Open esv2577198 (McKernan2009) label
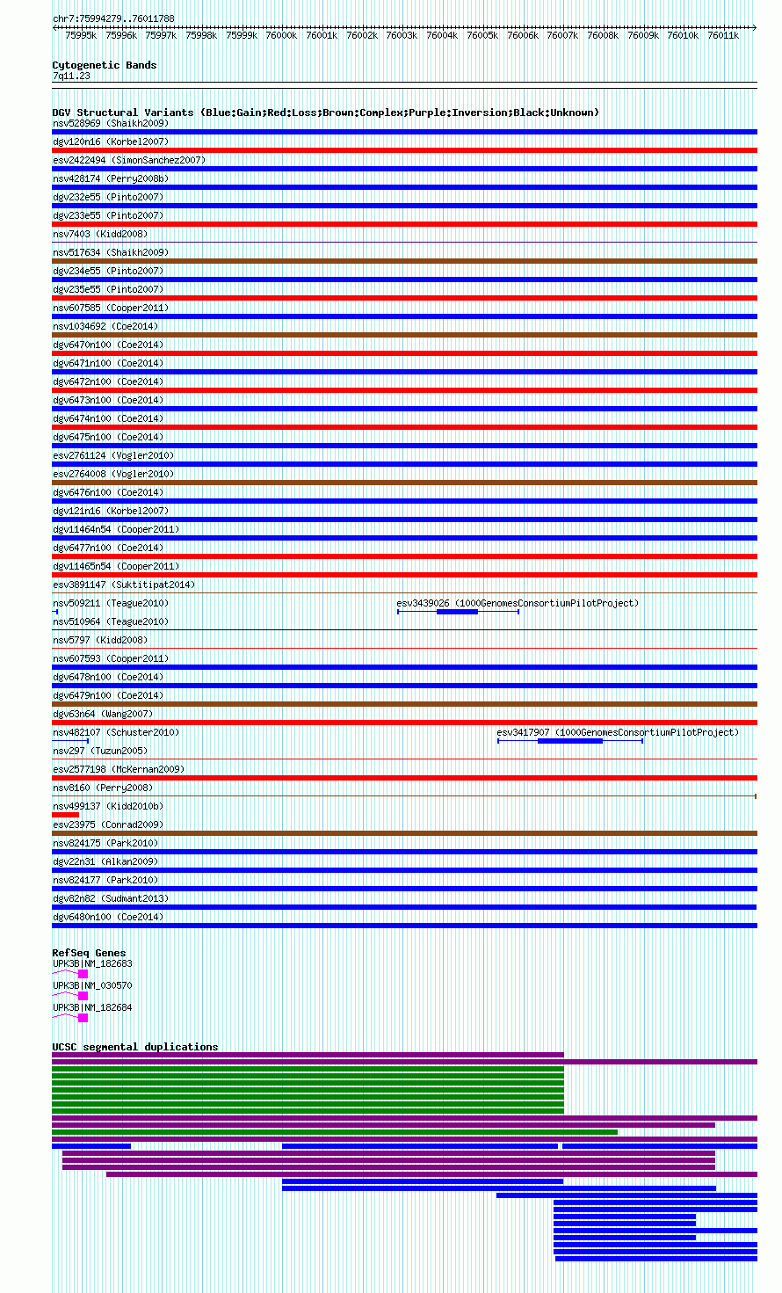This screenshot has width=782, height=1293. coord(119,769)
